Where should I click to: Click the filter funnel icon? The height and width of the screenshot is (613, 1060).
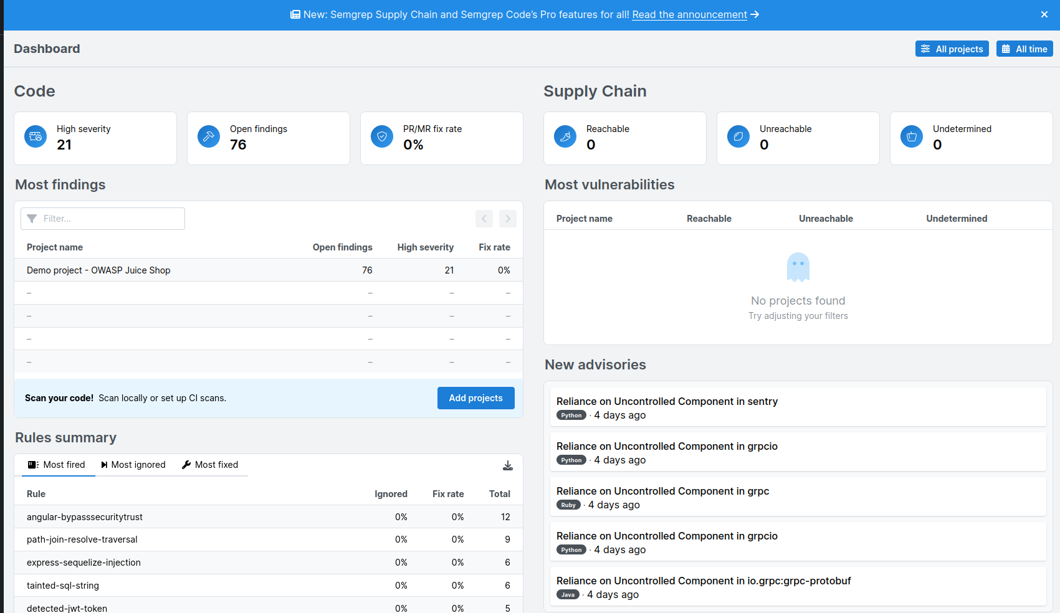click(x=32, y=219)
